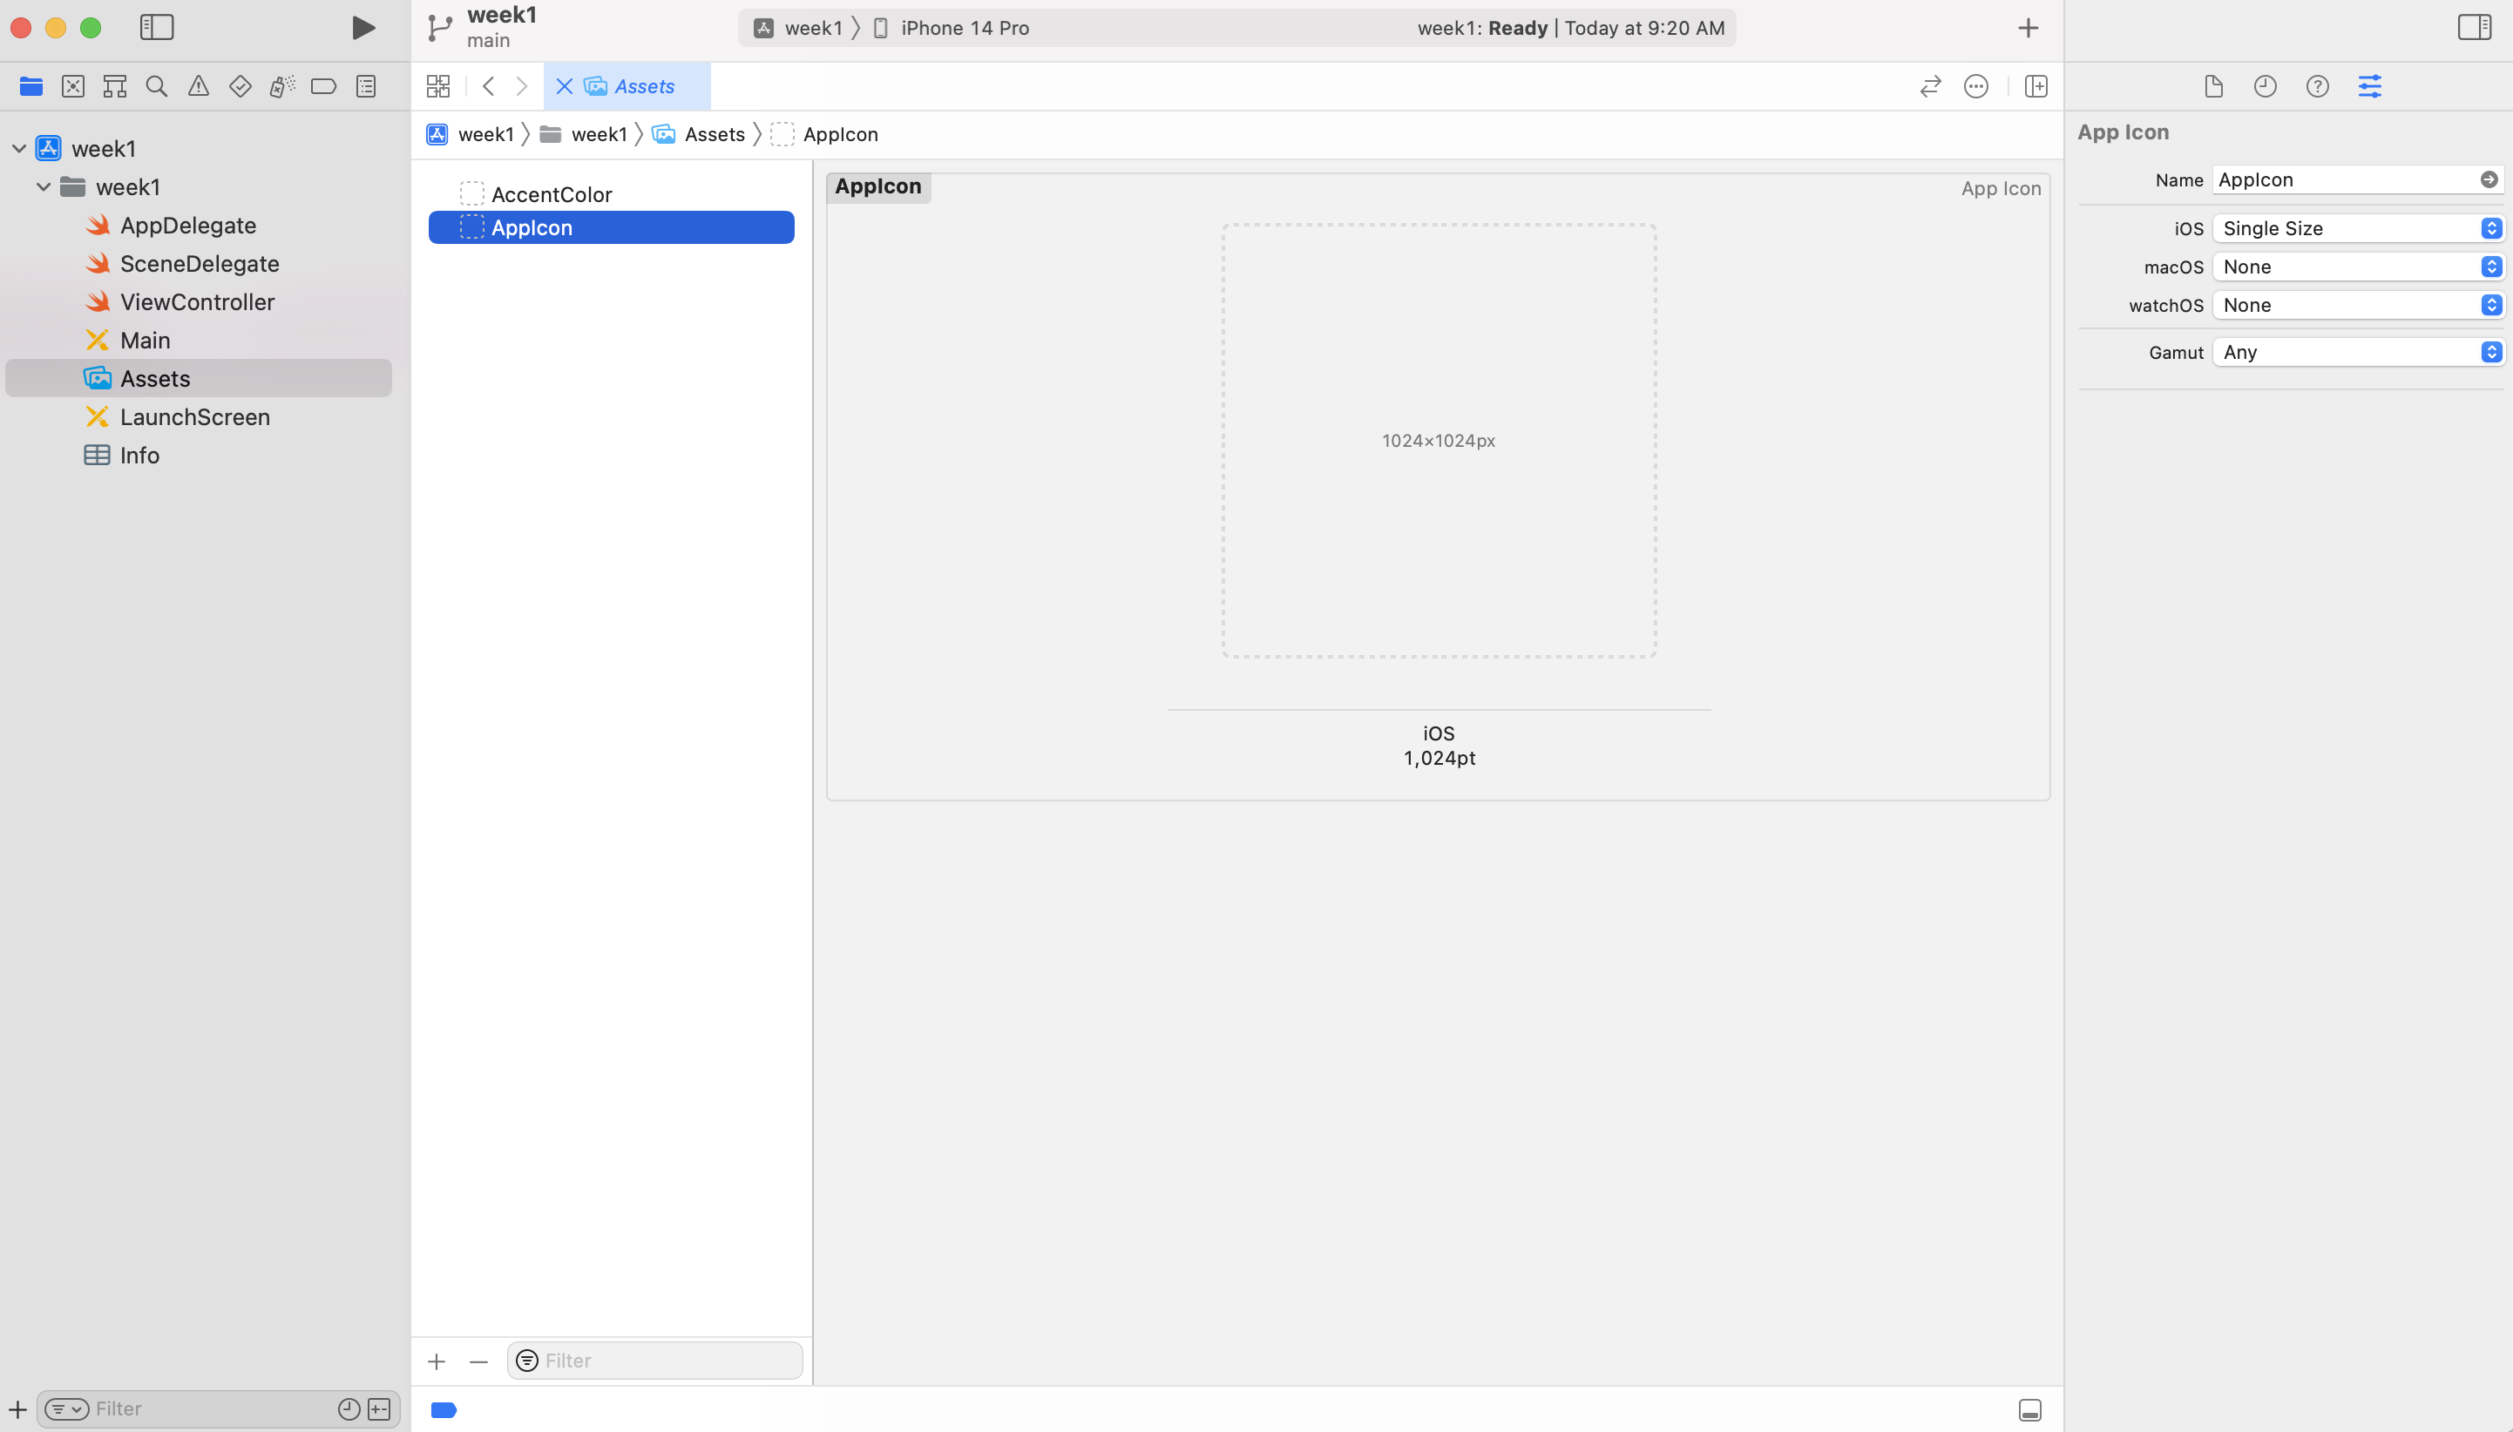The height and width of the screenshot is (1432, 2513).
Task: Add a new asset with the plus button
Action: [436, 1361]
